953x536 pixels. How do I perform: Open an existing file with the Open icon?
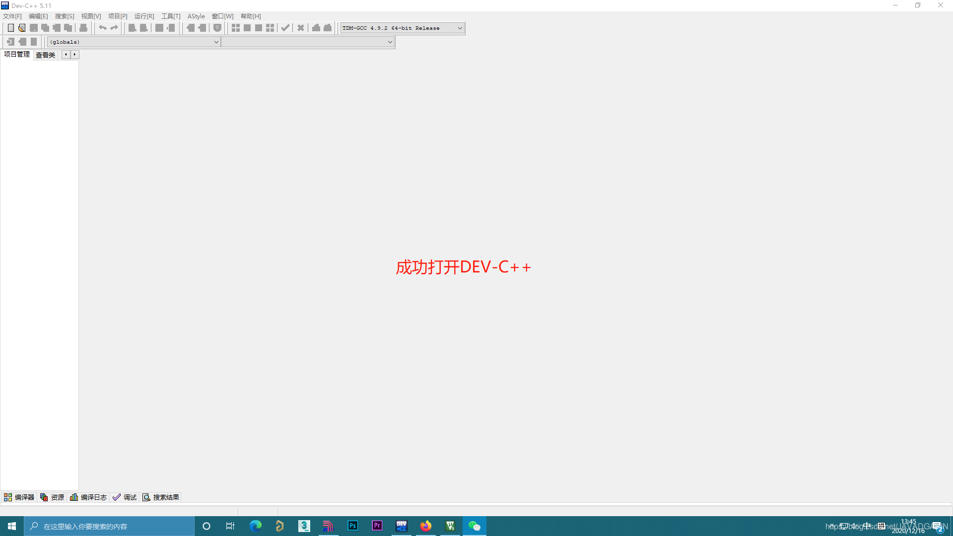(22, 28)
